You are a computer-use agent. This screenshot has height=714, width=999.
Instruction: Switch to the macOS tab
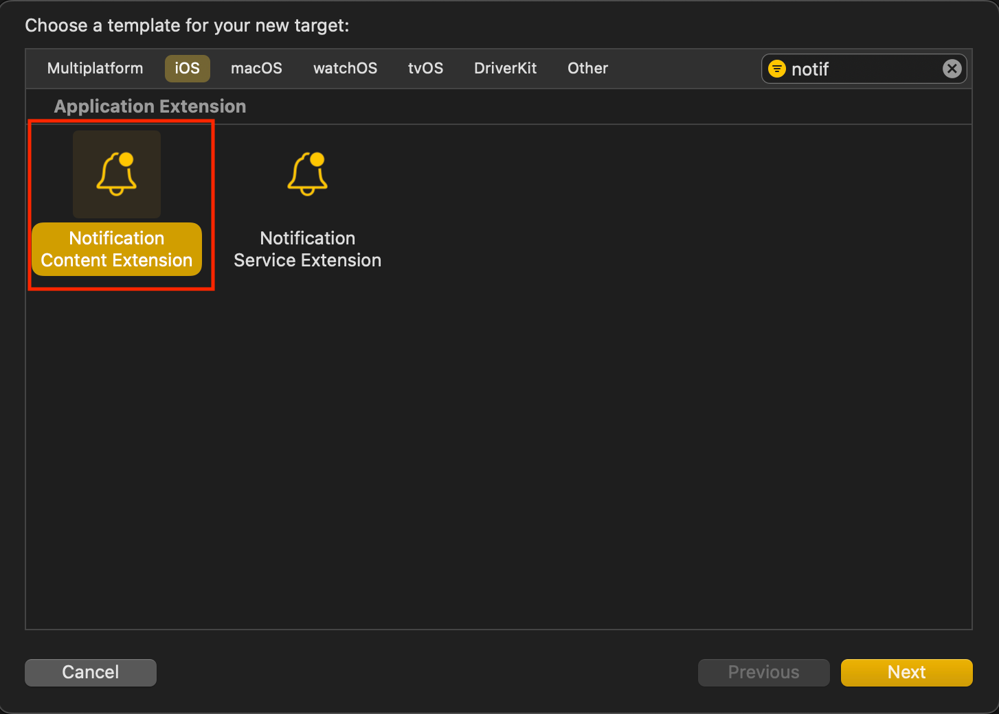click(256, 69)
